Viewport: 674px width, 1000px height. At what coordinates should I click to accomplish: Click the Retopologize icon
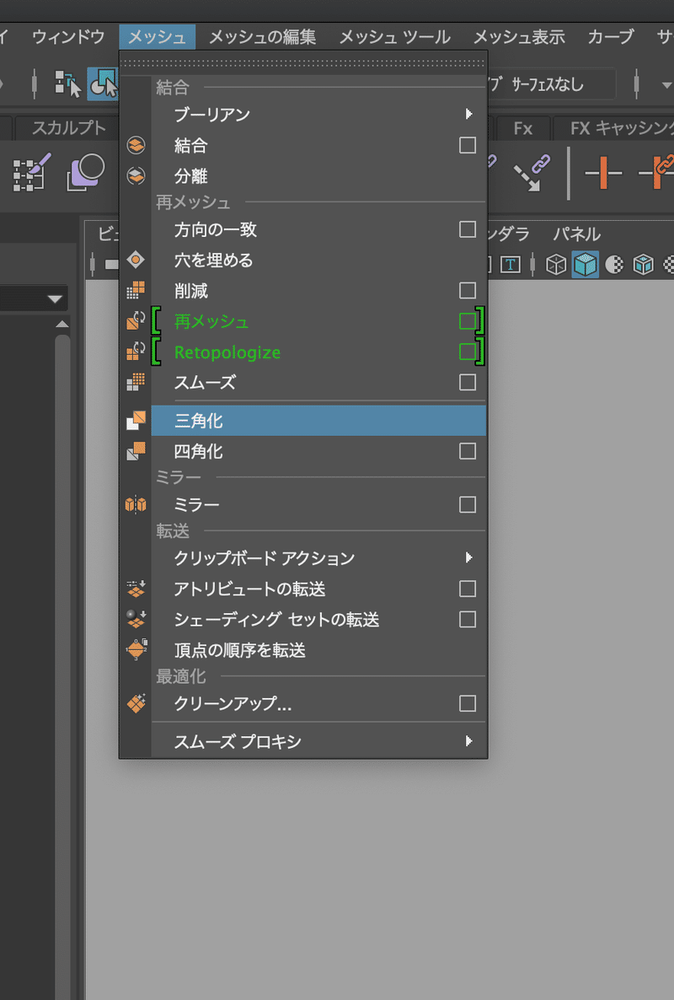coord(136,351)
